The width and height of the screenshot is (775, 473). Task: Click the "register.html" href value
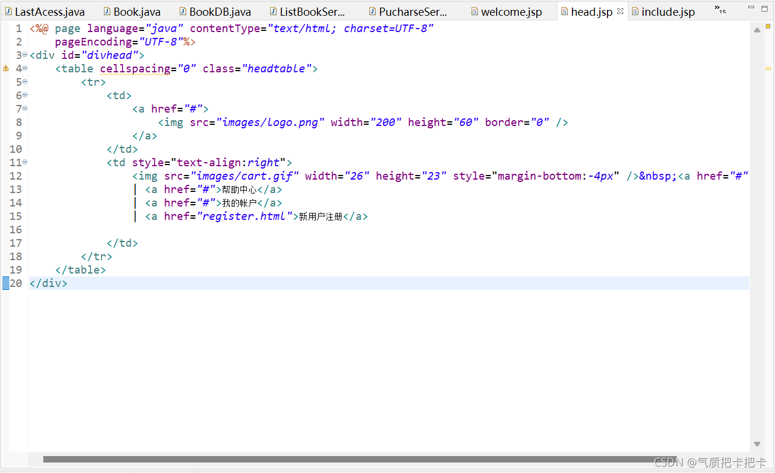pyautogui.click(x=244, y=216)
